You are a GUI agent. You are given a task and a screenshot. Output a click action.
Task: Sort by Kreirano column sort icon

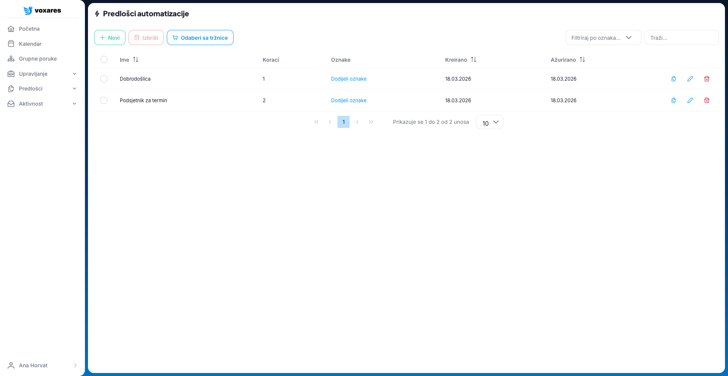coord(474,60)
